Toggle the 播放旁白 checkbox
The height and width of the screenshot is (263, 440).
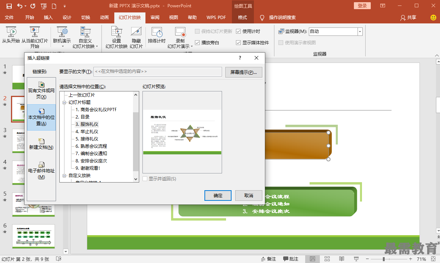[x=197, y=42]
